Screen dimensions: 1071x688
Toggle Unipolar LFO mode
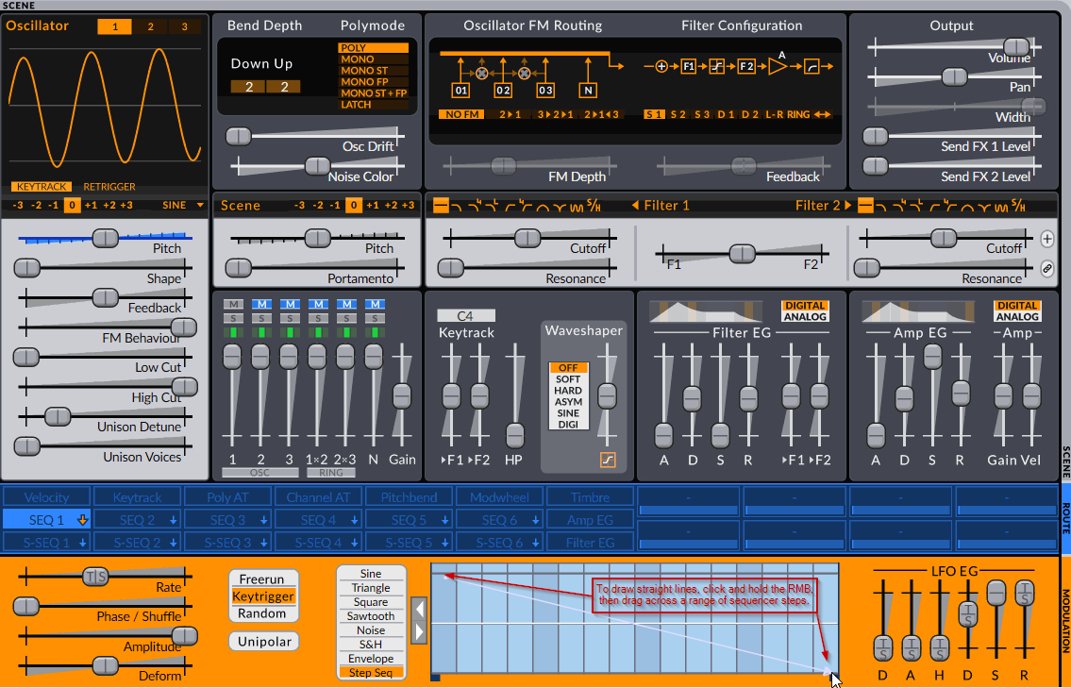point(263,642)
